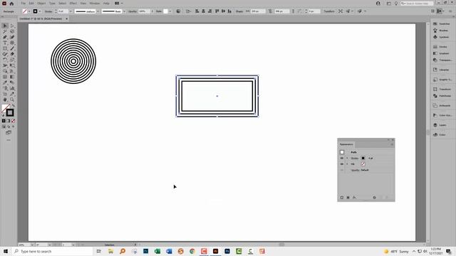Viewport: 456px width, 256px height.
Task: Open the Illustrator icon in Windows taskbar
Action: pyautogui.click(x=215, y=251)
